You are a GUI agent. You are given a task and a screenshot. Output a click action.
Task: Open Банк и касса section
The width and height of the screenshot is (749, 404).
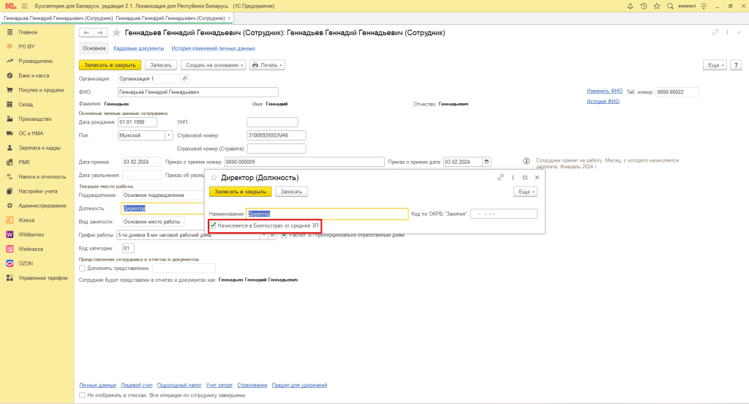34,75
